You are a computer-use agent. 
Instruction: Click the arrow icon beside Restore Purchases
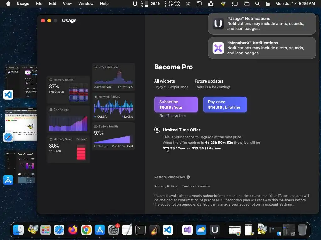pyautogui.click(x=188, y=177)
